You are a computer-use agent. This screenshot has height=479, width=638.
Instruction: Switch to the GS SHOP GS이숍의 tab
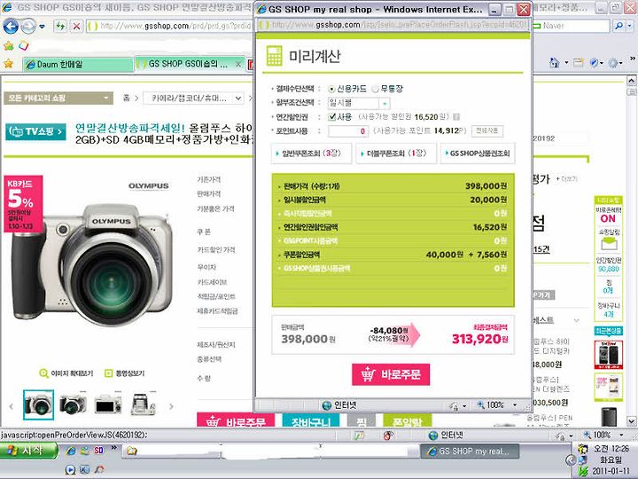click(x=187, y=65)
